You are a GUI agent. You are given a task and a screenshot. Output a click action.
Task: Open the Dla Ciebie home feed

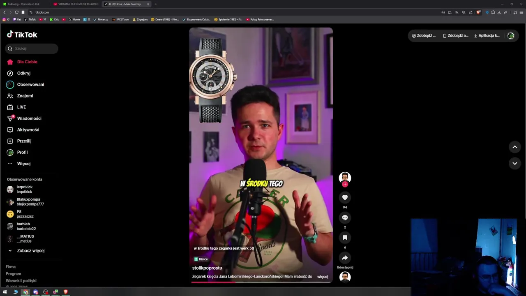pyautogui.click(x=22, y=62)
